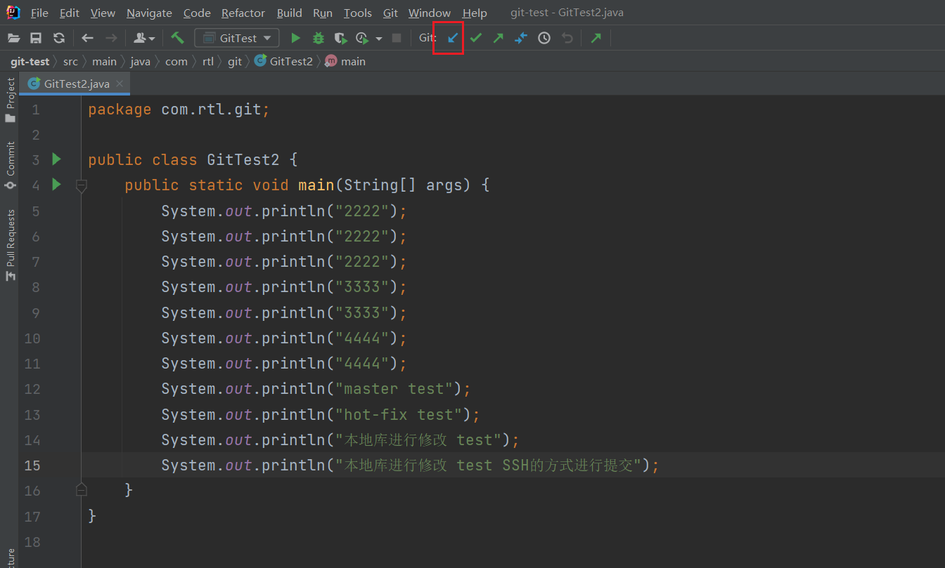
Task: Open the Project tool window
Action: coord(10,100)
